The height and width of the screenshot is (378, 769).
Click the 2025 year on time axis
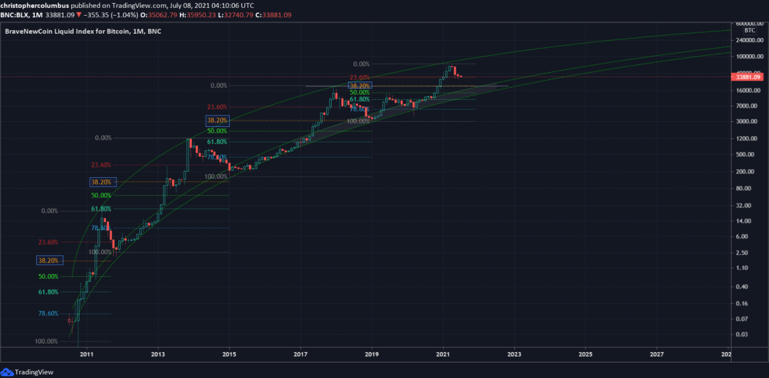tap(586, 354)
